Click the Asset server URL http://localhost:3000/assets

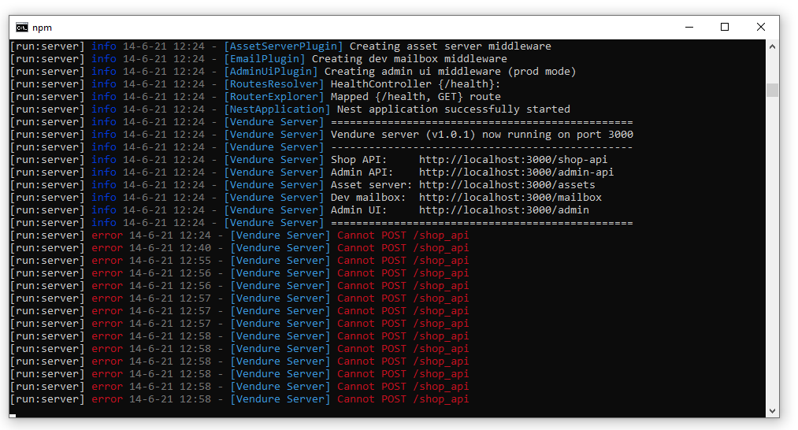507,185
